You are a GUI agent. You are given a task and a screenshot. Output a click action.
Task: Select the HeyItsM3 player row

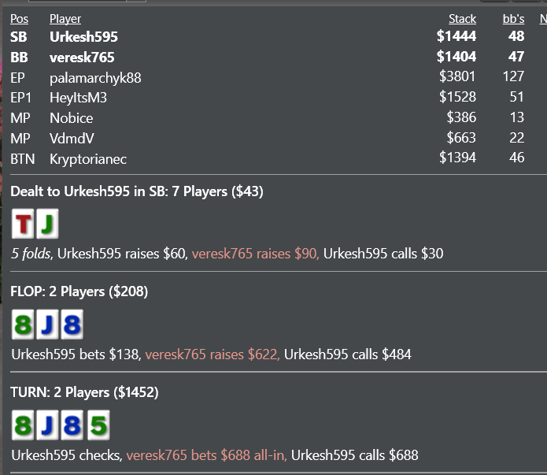(x=268, y=98)
